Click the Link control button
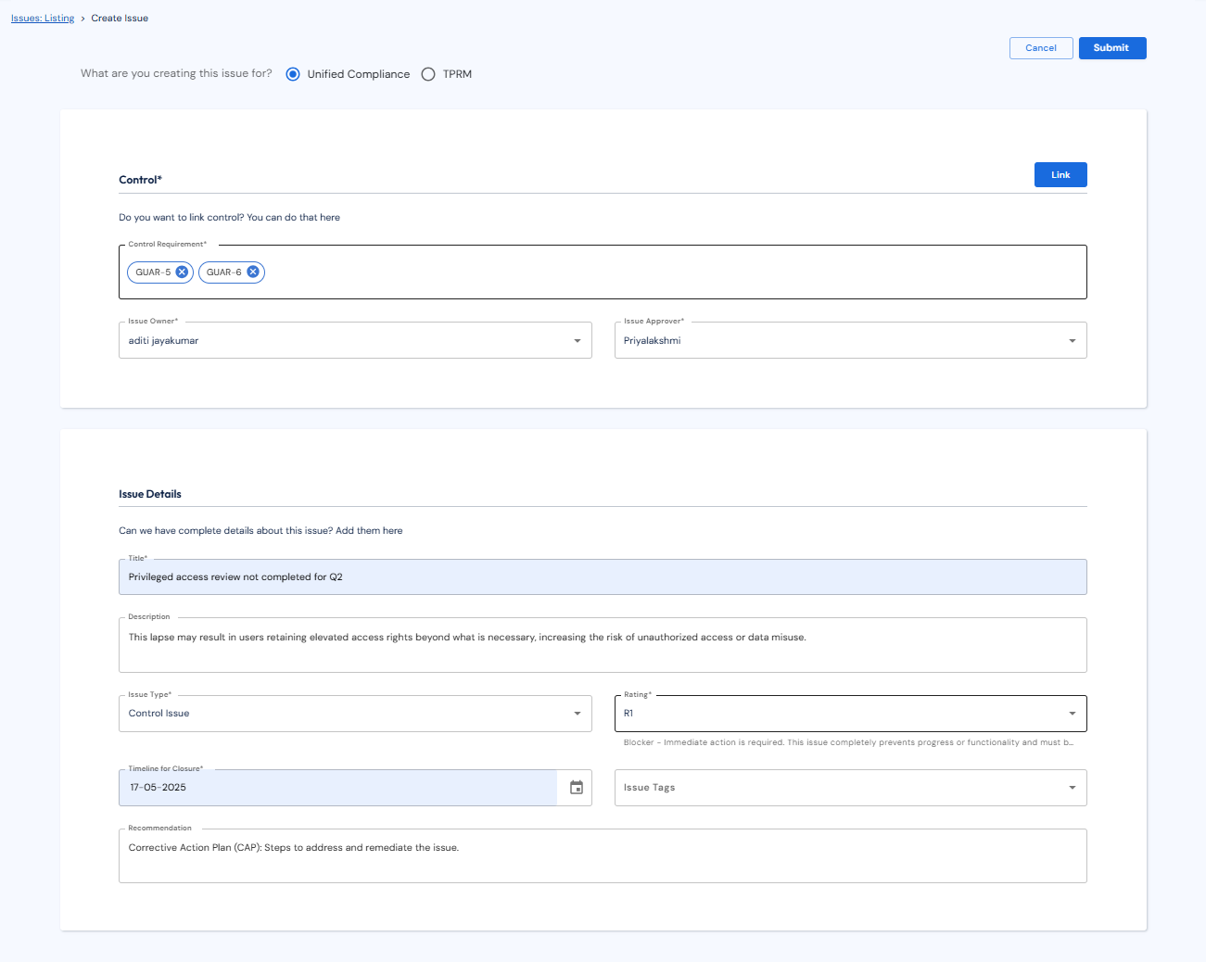 pyautogui.click(x=1060, y=175)
